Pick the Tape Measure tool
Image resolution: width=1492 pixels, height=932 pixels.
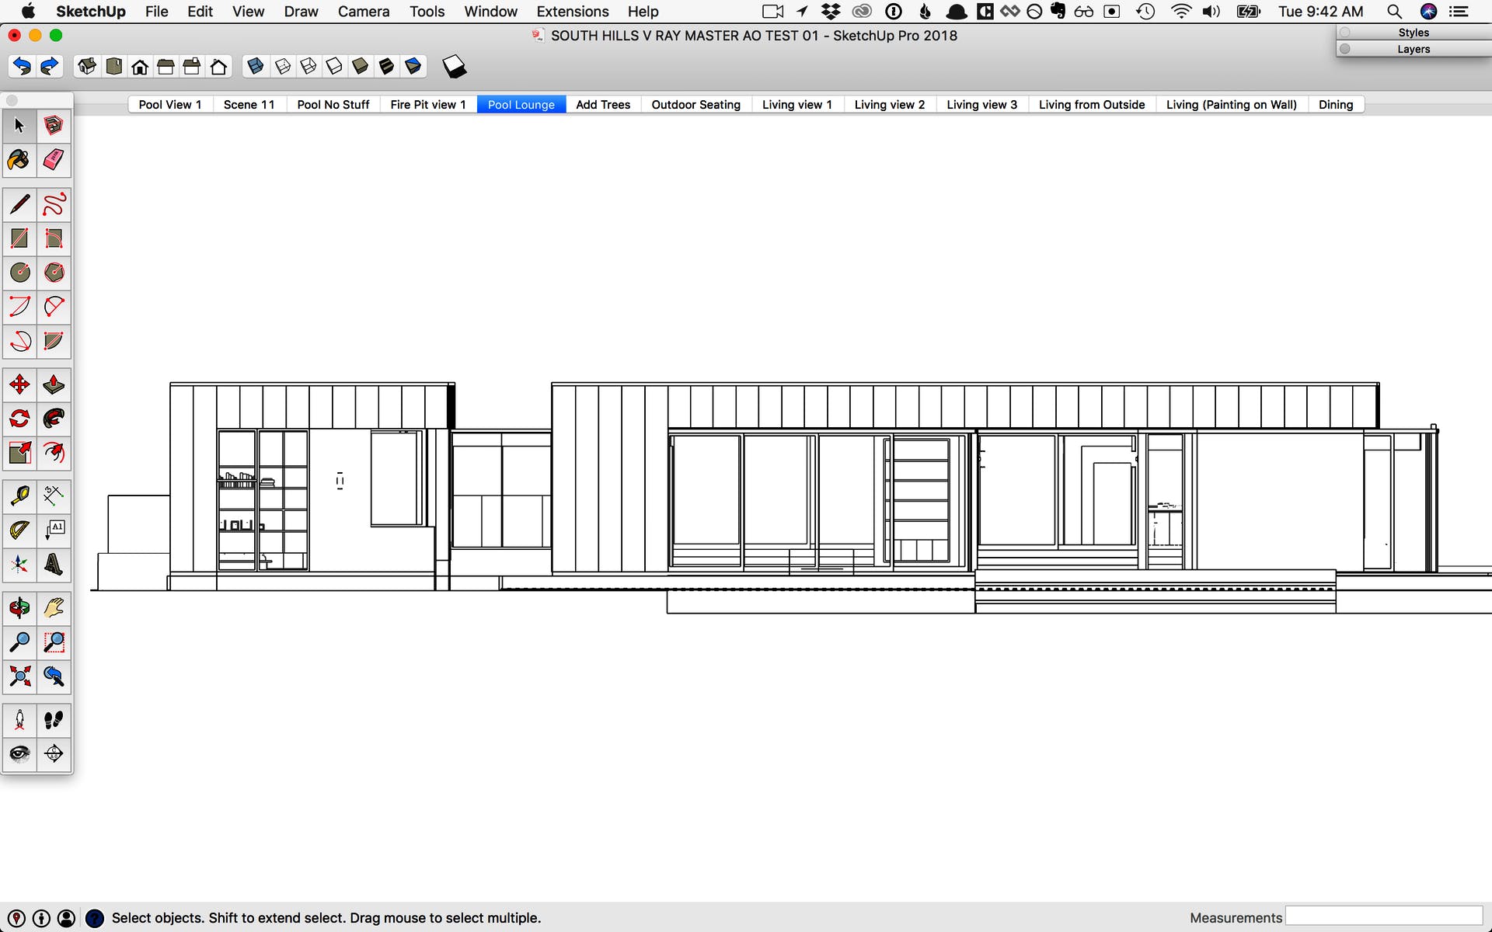19,495
